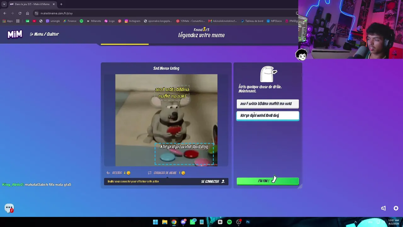Open Notepad from the taskbar
This screenshot has height=227, width=403.
click(x=201, y=222)
